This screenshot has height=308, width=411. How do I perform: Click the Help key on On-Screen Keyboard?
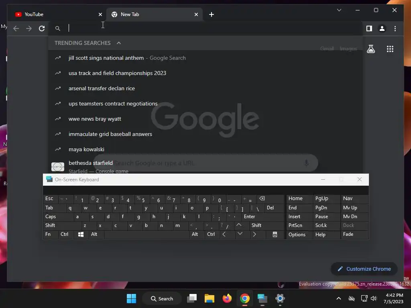coord(326,234)
